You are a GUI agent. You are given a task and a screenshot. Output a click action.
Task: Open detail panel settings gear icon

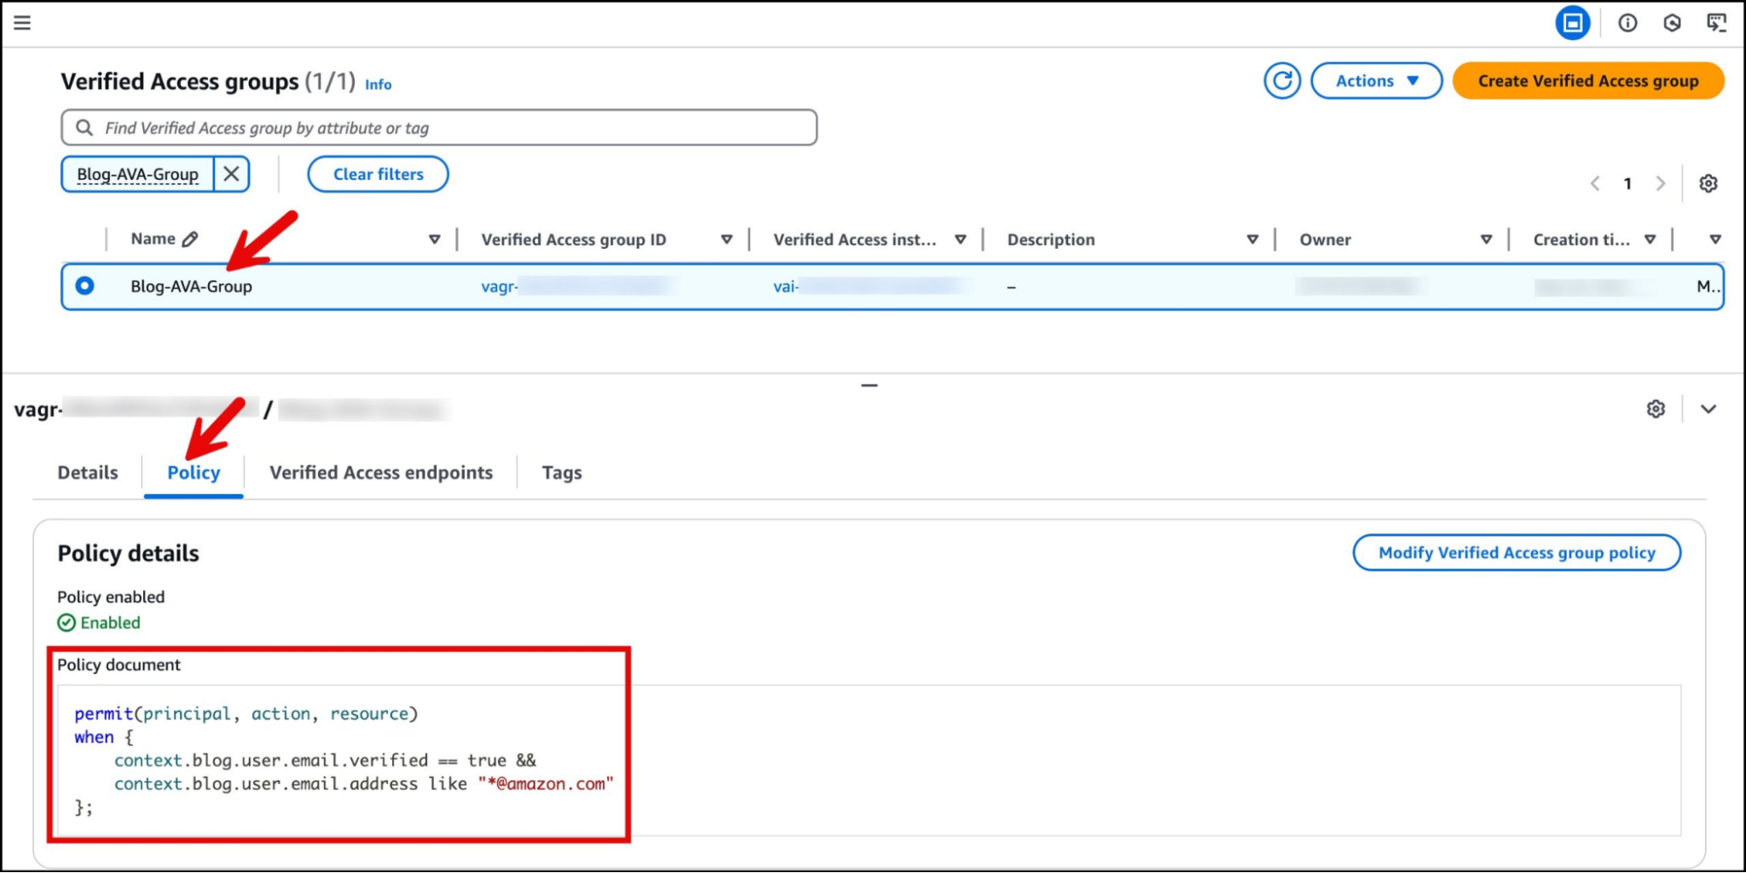[1655, 409]
